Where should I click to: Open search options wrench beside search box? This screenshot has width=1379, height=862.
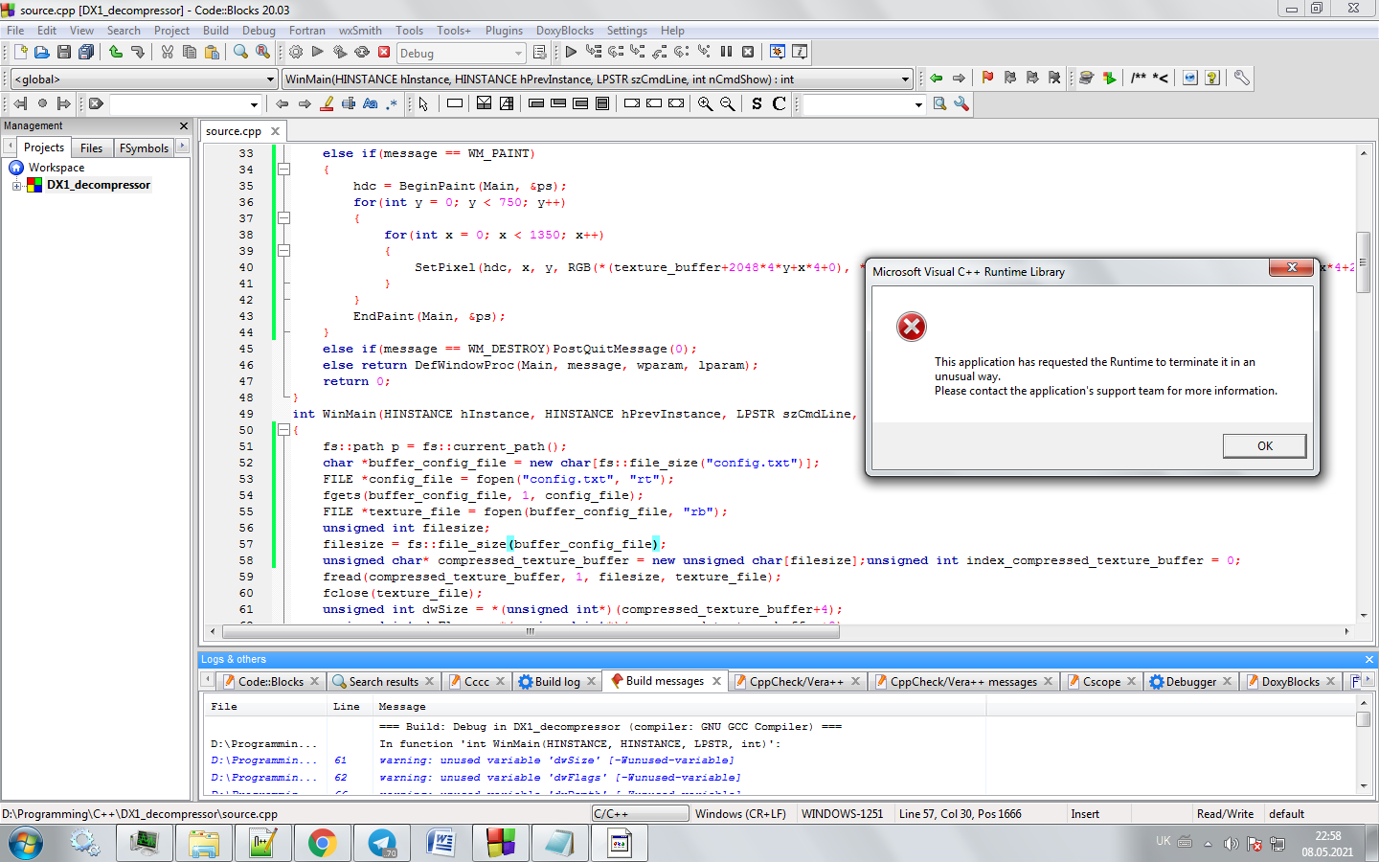click(961, 103)
